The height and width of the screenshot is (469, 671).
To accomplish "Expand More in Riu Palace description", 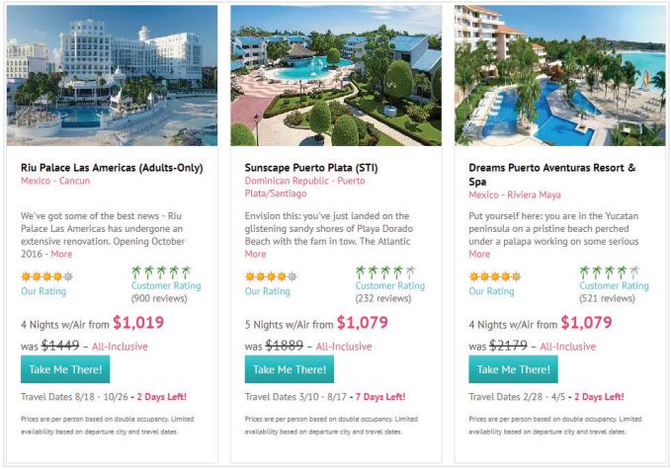I will [x=61, y=254].
